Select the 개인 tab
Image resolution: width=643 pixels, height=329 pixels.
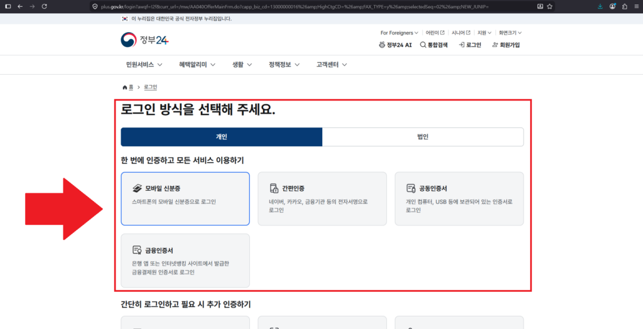(222, 137)
